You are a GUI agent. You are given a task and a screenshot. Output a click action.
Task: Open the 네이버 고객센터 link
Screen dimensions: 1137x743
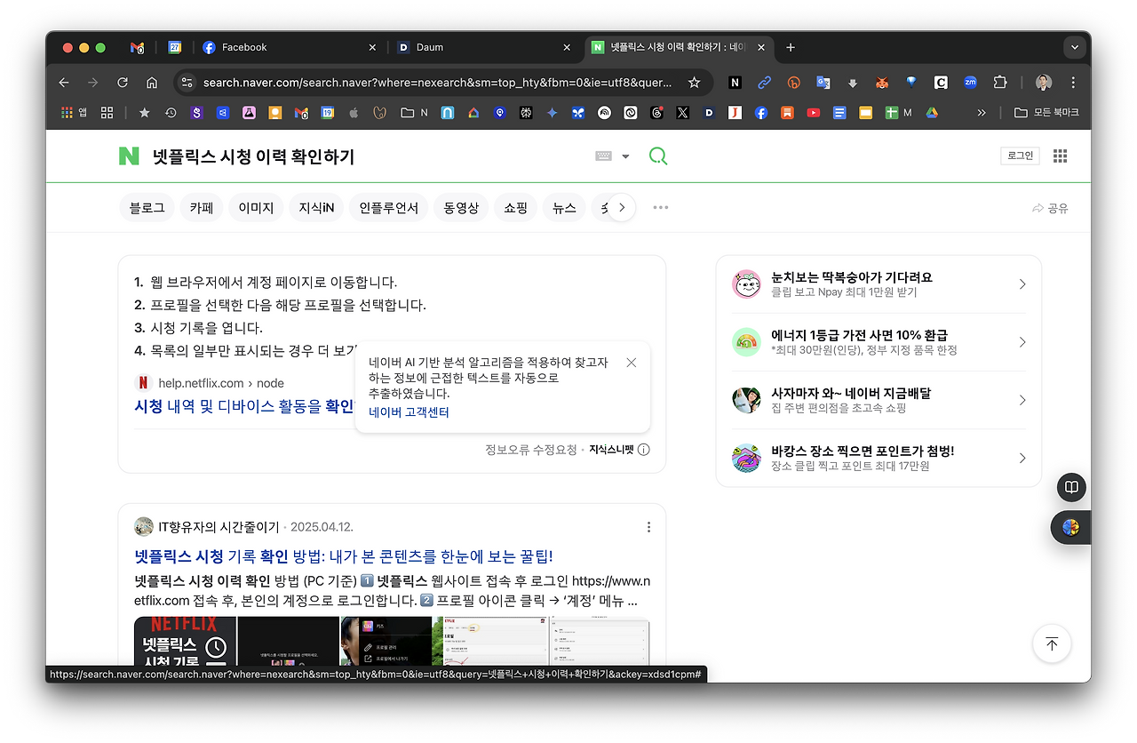[409, 412]
